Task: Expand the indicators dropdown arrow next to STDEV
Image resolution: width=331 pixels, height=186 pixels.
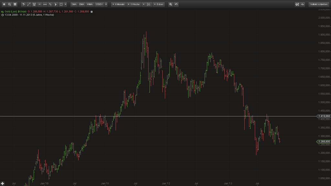Action: pyautogui.click(x=106, y=4)
